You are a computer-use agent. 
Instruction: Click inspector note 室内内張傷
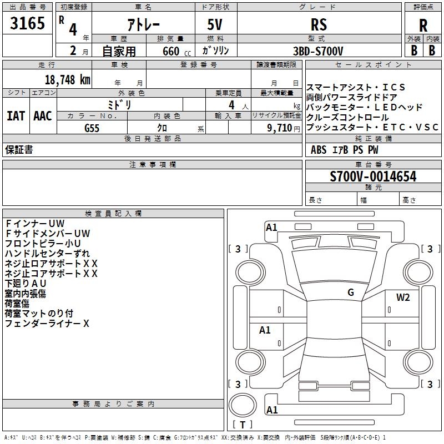(x=26, y=294)
